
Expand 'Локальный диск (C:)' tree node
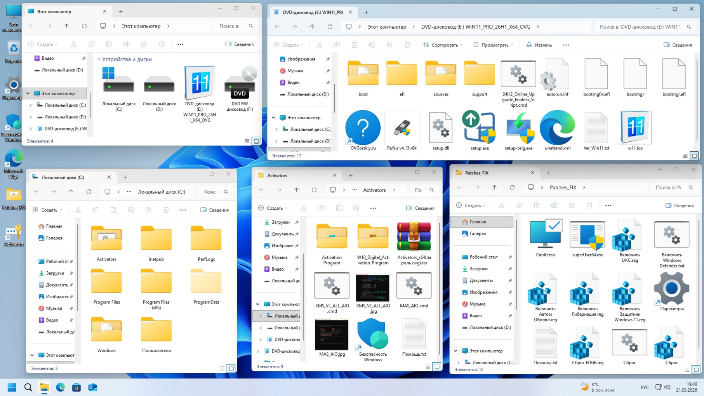(x=31, y=105)
